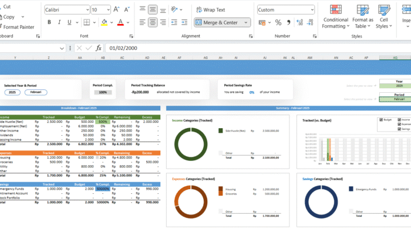Toggle Underline formatting
This screenshot has width=411, height=235.
point(69,22)
